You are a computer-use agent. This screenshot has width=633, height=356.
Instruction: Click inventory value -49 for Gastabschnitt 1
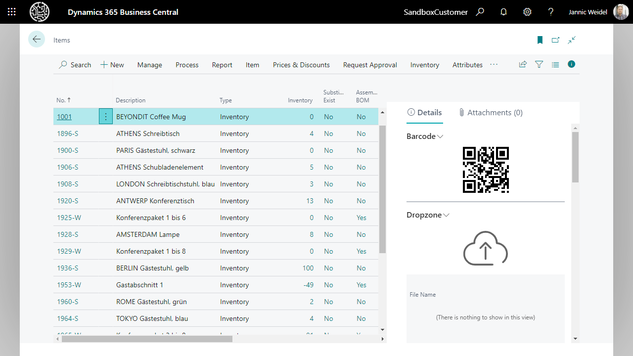310,285
